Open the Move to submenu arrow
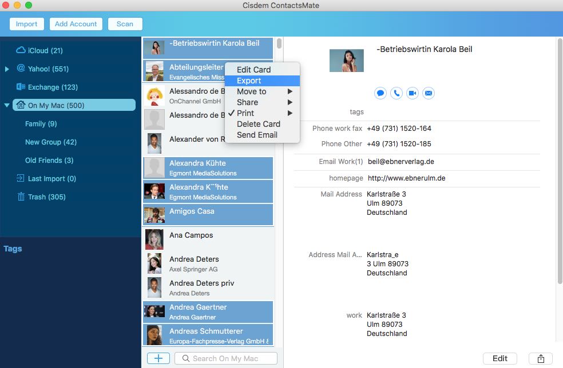The image size is (563, 368). point(290,91)
